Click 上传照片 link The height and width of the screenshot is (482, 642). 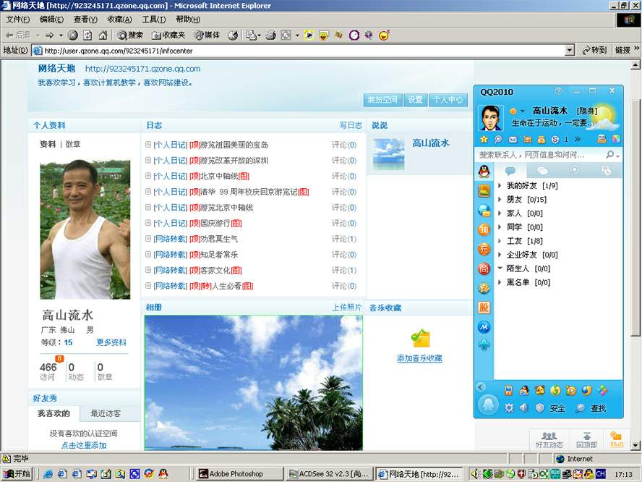point(347,308)
